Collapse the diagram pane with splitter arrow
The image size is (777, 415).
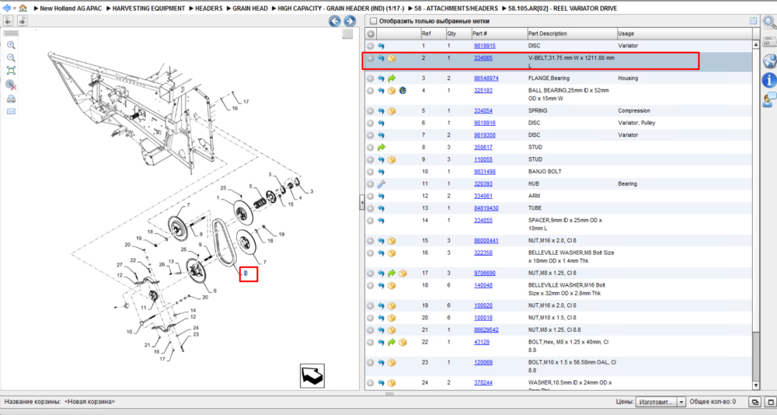click(362, 202)
